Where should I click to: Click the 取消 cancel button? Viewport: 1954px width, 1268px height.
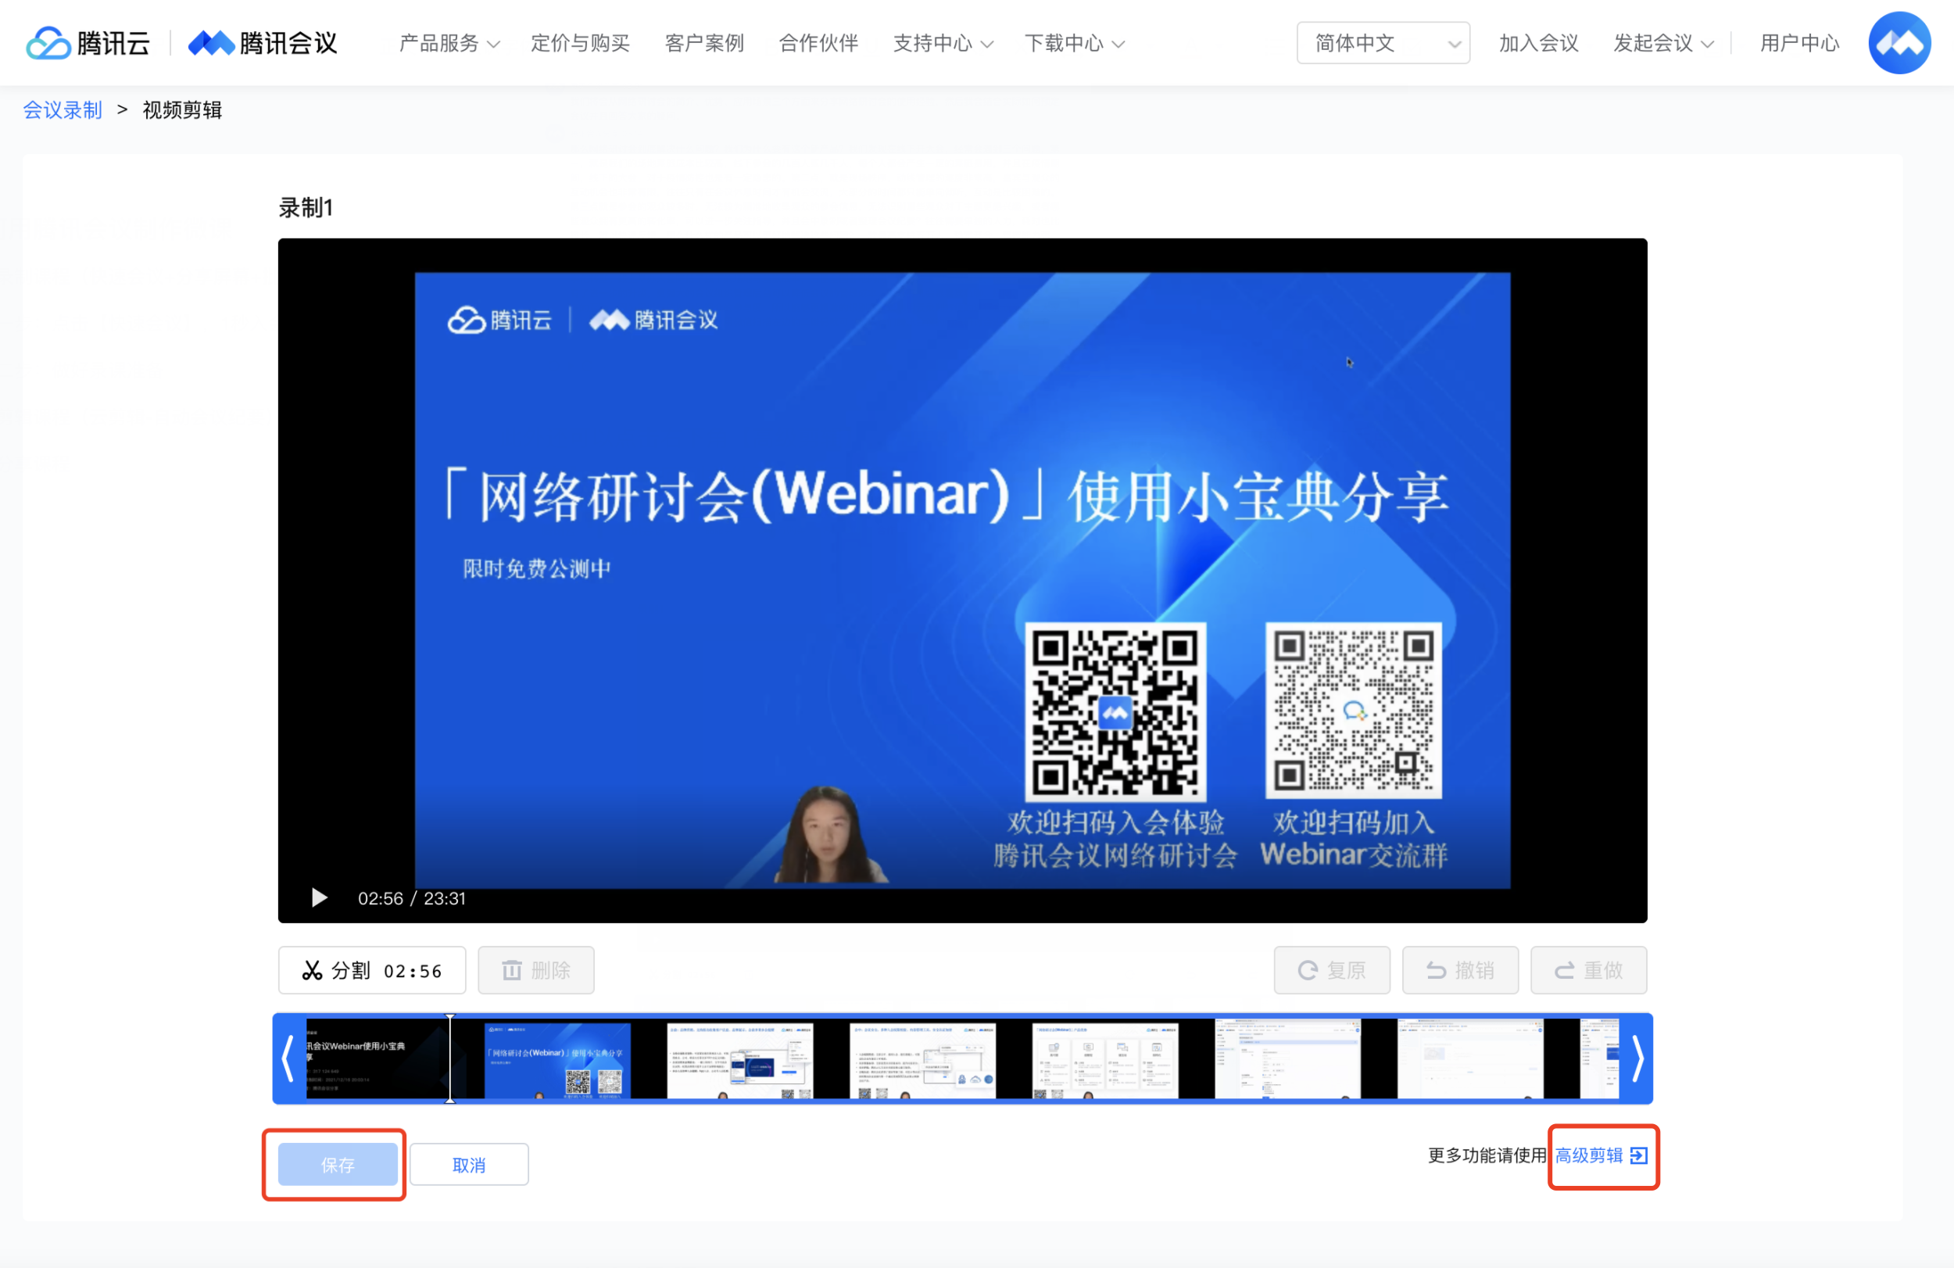coord(469,1164)
